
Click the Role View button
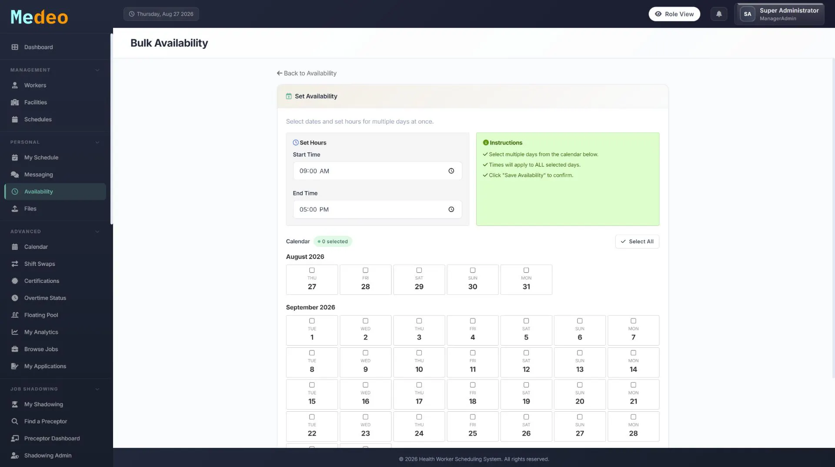[x=674, y=14]
